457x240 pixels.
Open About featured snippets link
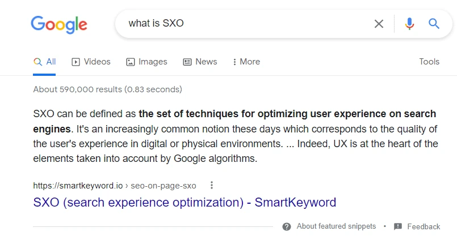[x=336, y=226]
